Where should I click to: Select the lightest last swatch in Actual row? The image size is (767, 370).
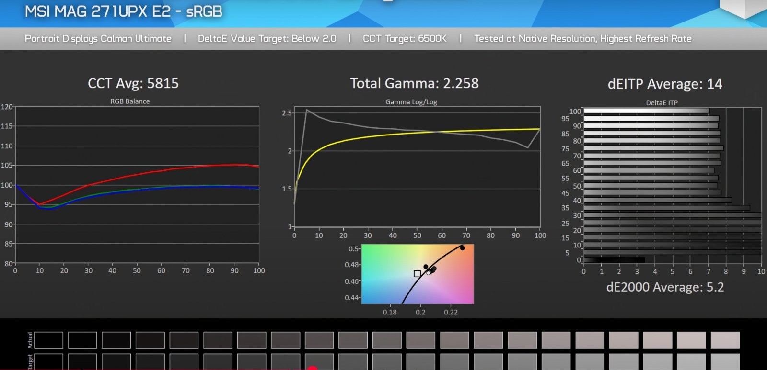pyautogui.click(x=725, y=340)
